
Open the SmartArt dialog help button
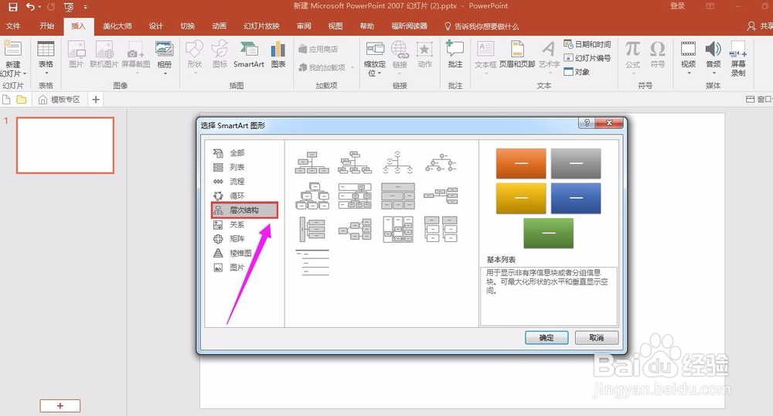pyautogui.click(x=587, y=123)
